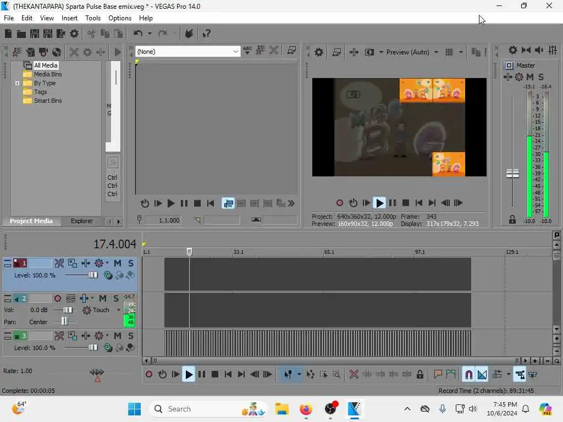Open Firefox from the taskbar
Viewport: 563px width, 422px height.
tap(306, 409)
